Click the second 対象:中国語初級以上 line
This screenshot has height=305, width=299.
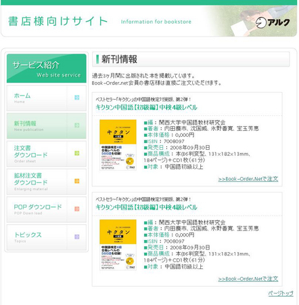[174, 267]
